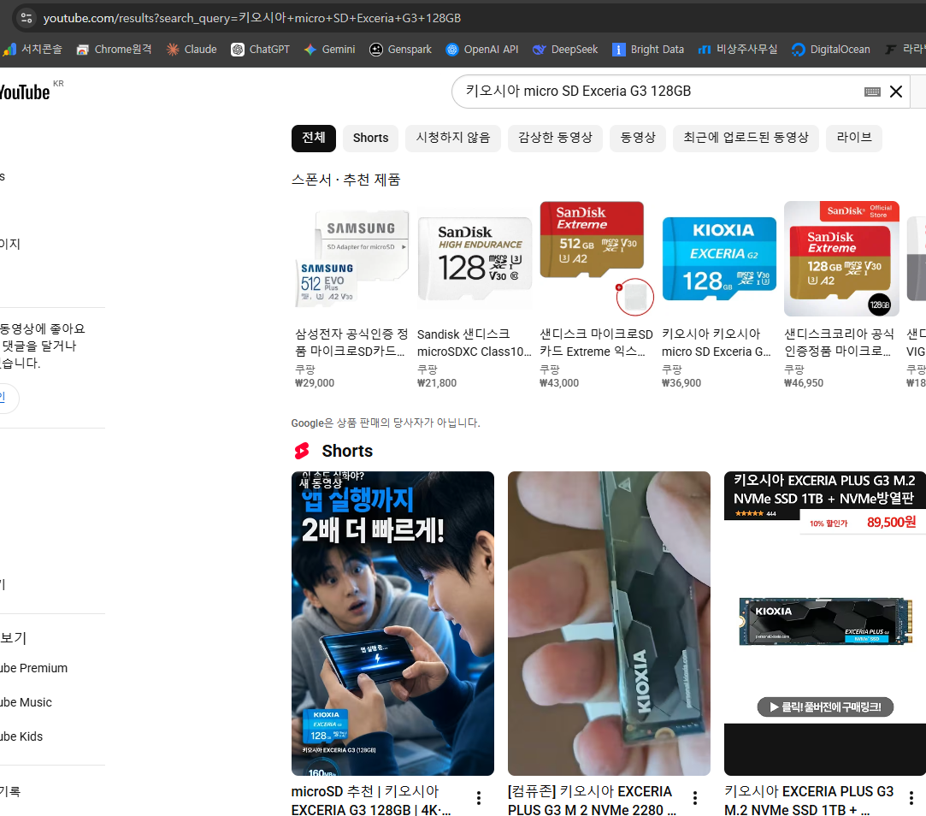The width and height of the screenshot is (926, 816).
Task: Select the 감상한 동영상 filter chip
Action: [x=555, y=138]
